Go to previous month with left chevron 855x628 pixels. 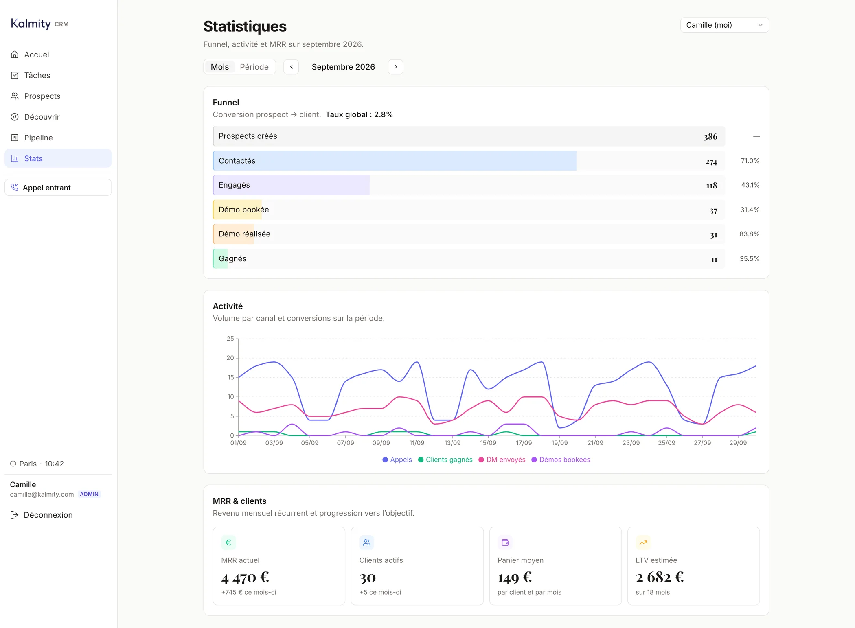coord(292,67)
